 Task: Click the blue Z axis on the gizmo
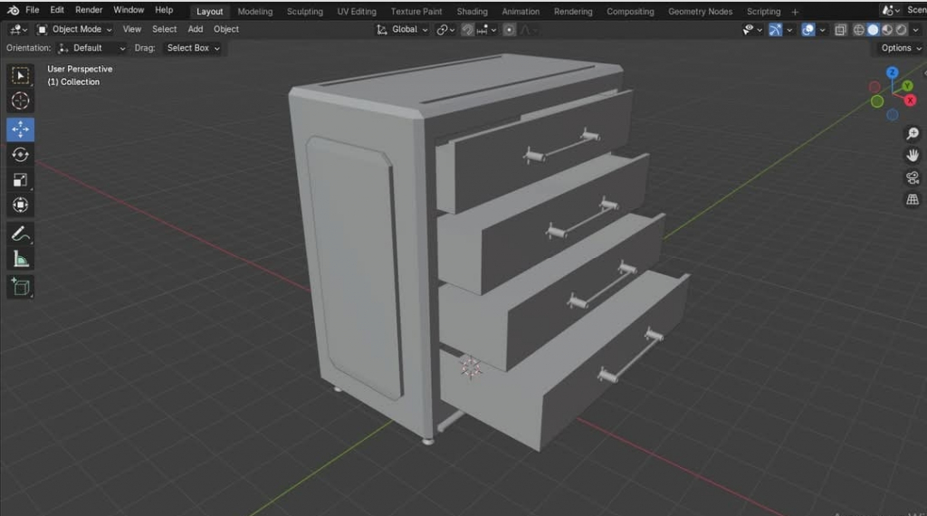[x=893, y=72]
